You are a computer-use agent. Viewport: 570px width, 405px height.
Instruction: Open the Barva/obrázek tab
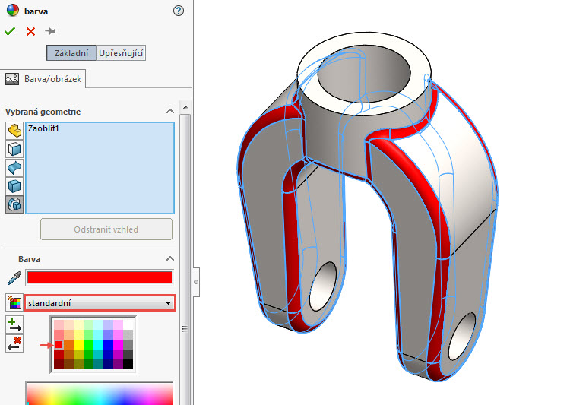pos(43,79)
